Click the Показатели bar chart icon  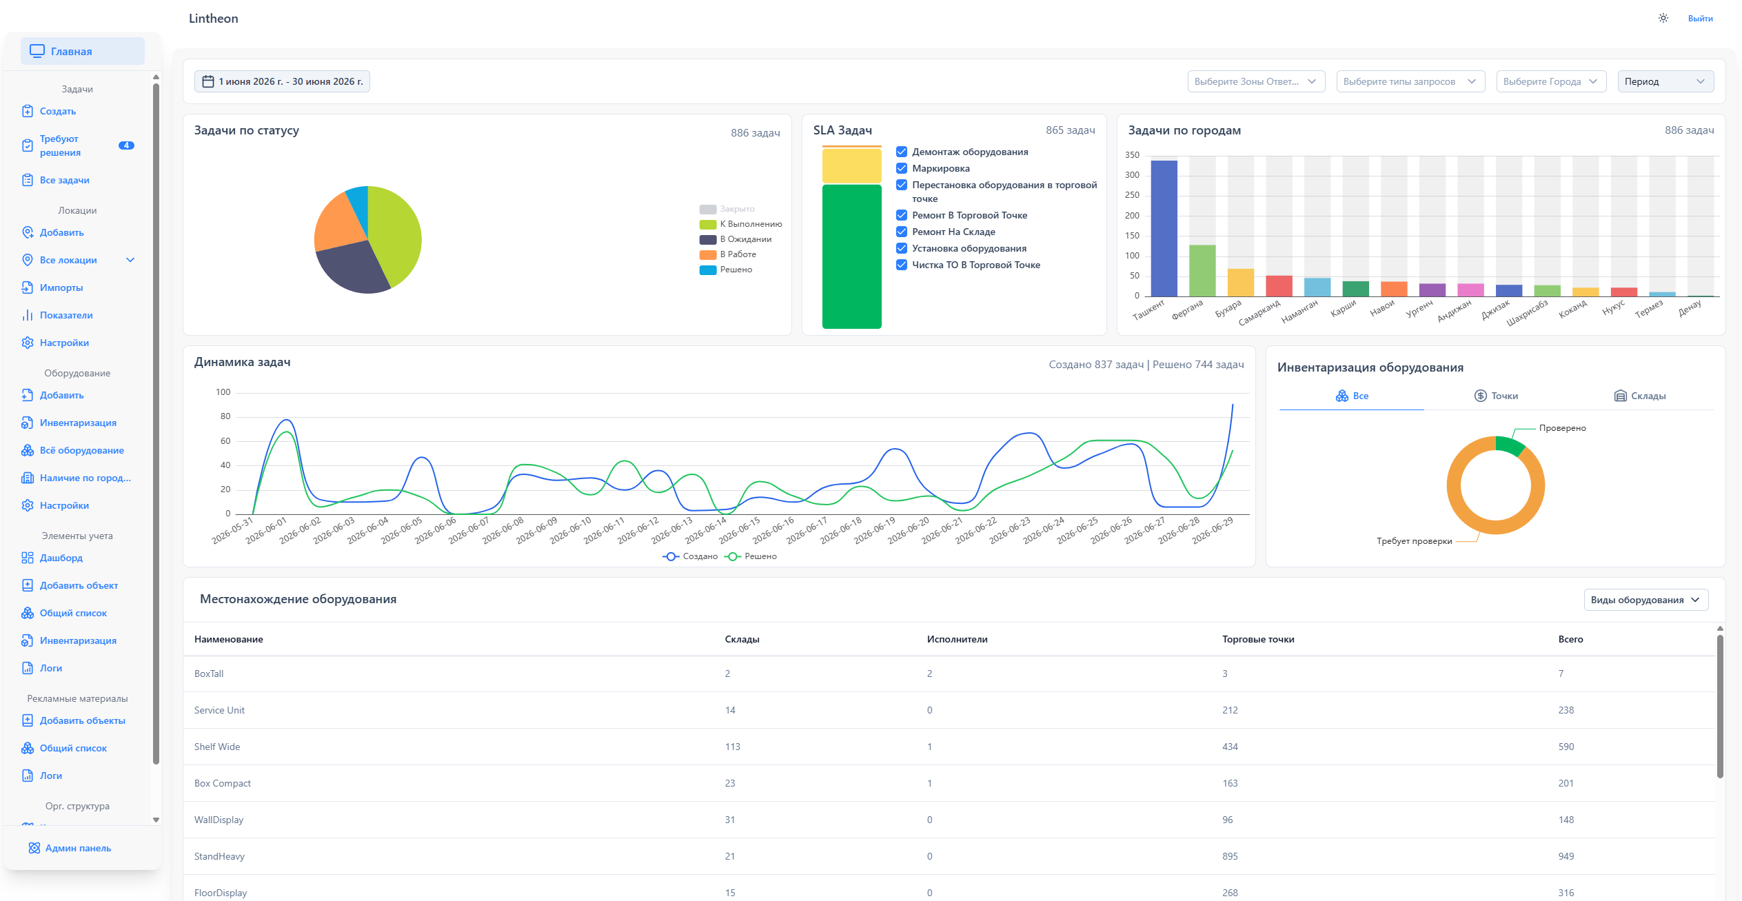[x=28, y=315]
